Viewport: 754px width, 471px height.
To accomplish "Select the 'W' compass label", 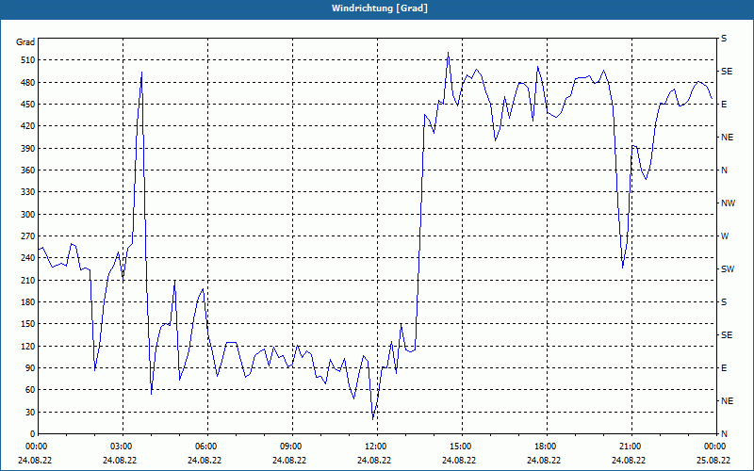I will [725, 236].
